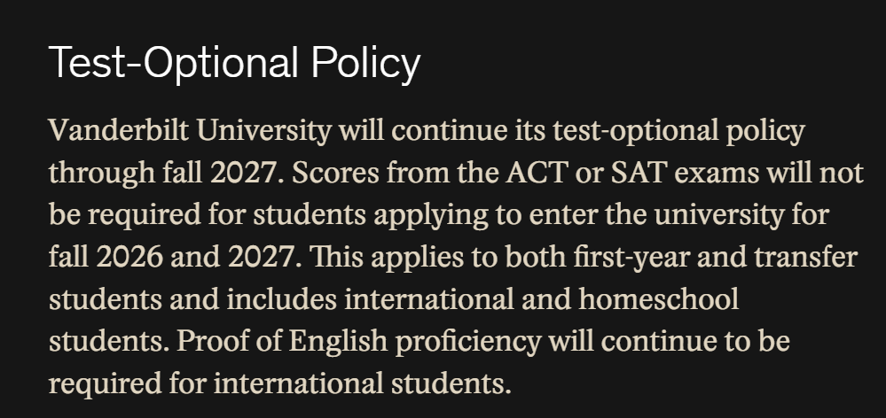The width and height of the screenshot is (886, 418).
Task: Click the word homeschool
Action: pyautogui.click(x=659, y=299)
